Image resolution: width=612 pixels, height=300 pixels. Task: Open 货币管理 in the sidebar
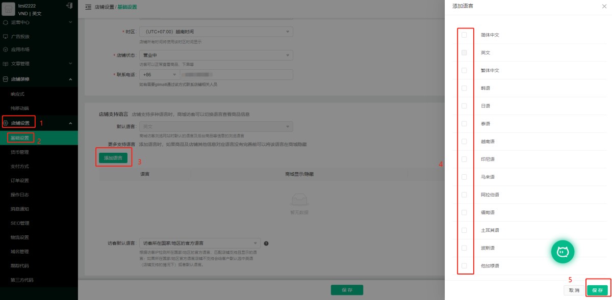click(20, 152)
